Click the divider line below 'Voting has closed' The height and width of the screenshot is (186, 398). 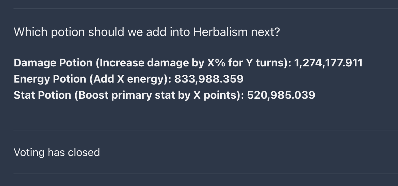pyautogui.click(x=206, y=174)
